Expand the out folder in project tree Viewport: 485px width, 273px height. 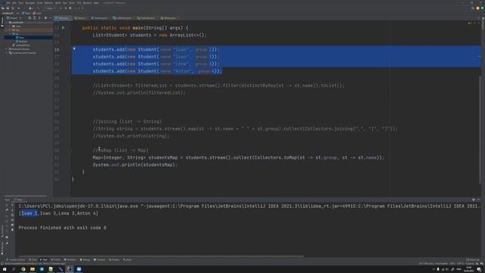[x=10, y=30]
